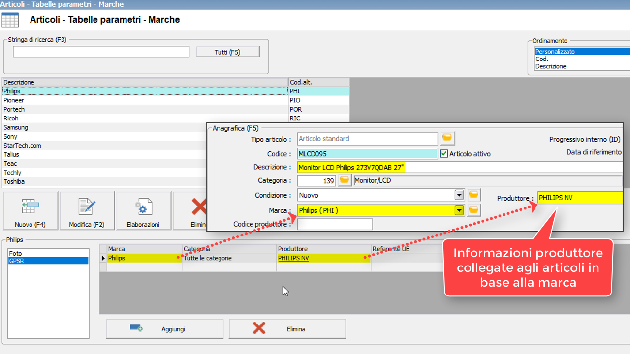Click the bottom Elimina button
This screenshot has height=354, width=630.
click(x=287, y=329)
